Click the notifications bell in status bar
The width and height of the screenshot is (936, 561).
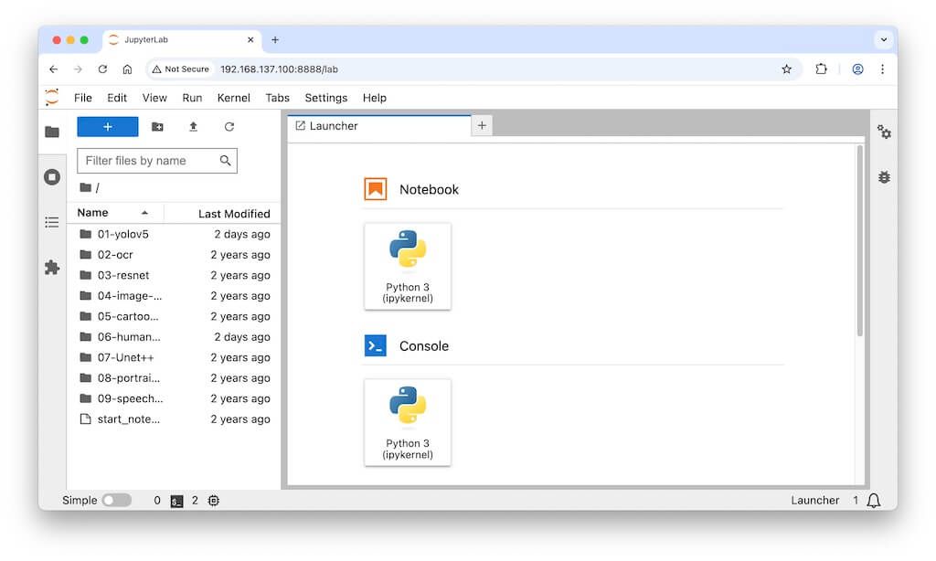(874, 501)
